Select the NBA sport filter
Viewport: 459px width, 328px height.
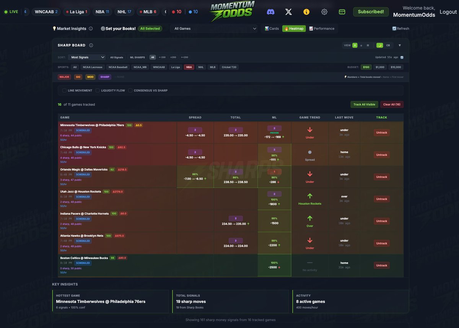click(189, 67)
